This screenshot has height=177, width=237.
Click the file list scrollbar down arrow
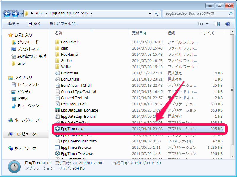(x=232, y=157)
